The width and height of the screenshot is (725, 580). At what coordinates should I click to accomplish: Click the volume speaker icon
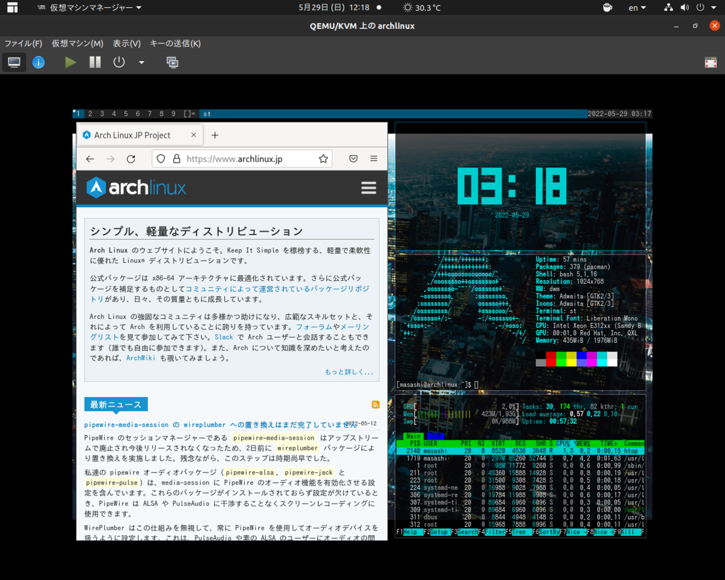(684, 8)
